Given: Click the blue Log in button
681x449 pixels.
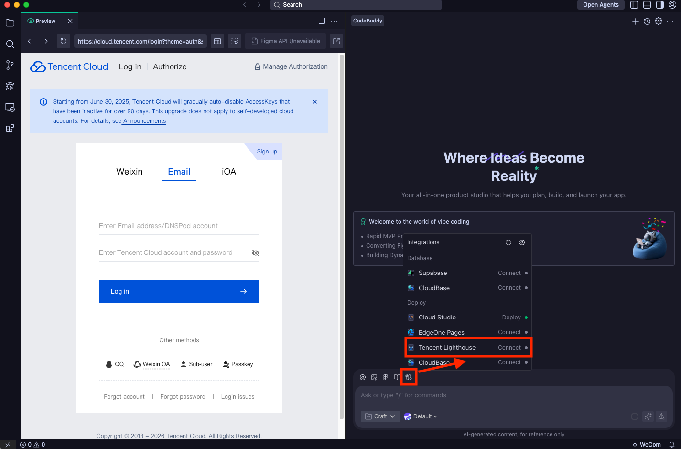Looking at the screenshot, I should pos(179,291).
